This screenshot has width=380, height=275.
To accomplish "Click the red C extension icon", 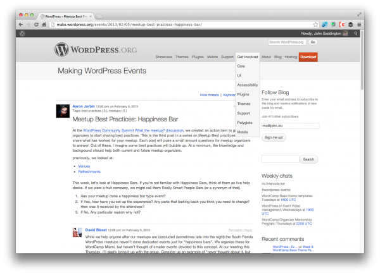I will (342, 25).
